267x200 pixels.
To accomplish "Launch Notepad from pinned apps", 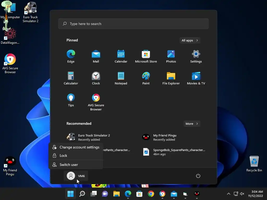I will coord(121,78).
